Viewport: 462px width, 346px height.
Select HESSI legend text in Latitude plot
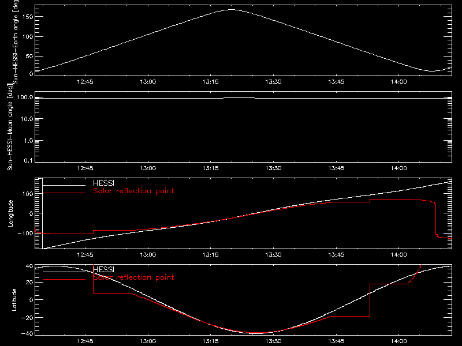[104, 269]
